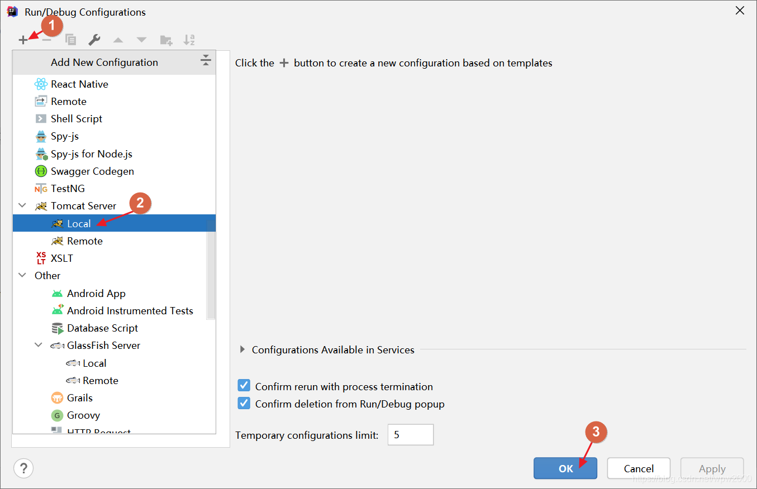Viewport: 757px width, 489px height.
Task: Collapse the GlassFish Server chevron
Action: click(x=39, y=346)
